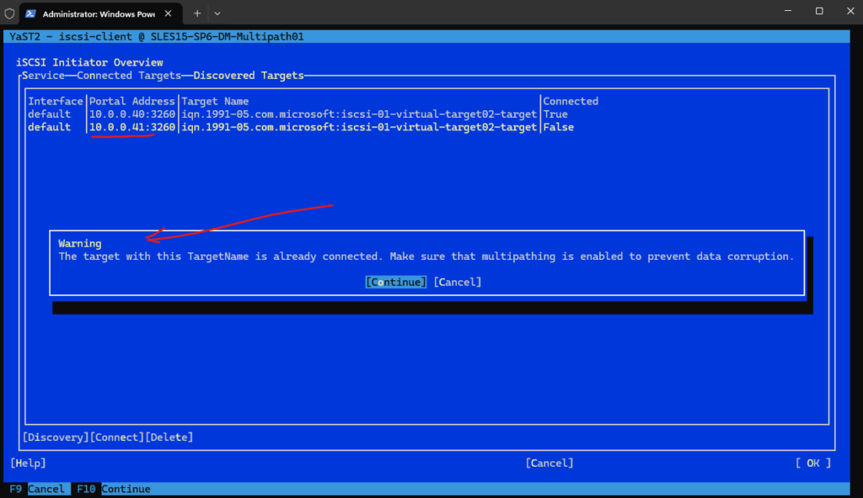Select the Administrator: Windows PowerShell tab

[101, 13]
